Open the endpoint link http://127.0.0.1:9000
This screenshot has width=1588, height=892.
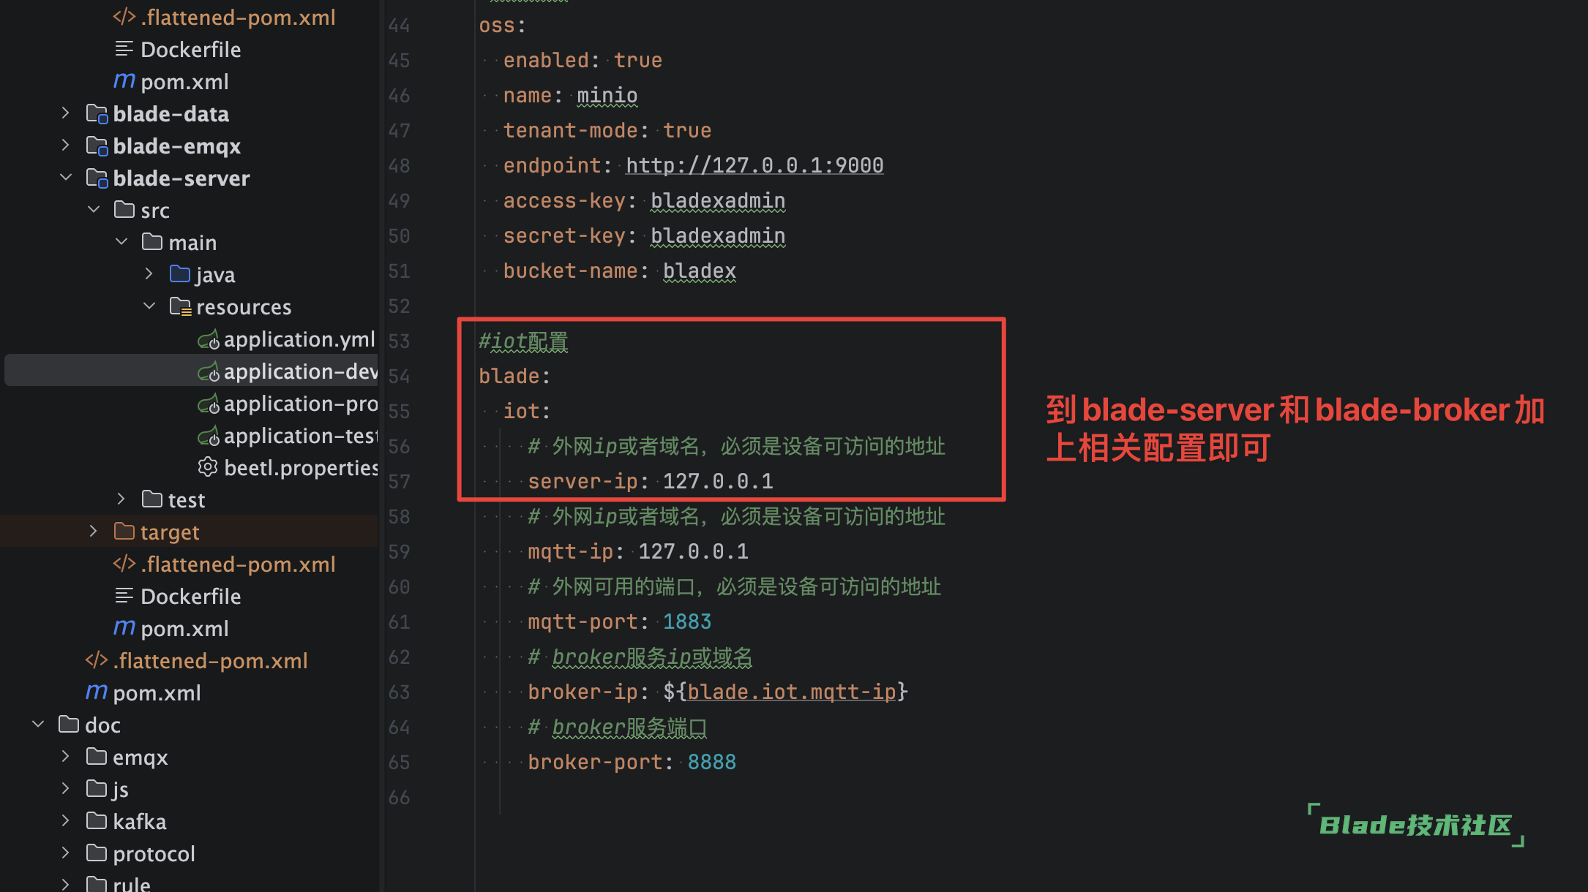754,165
